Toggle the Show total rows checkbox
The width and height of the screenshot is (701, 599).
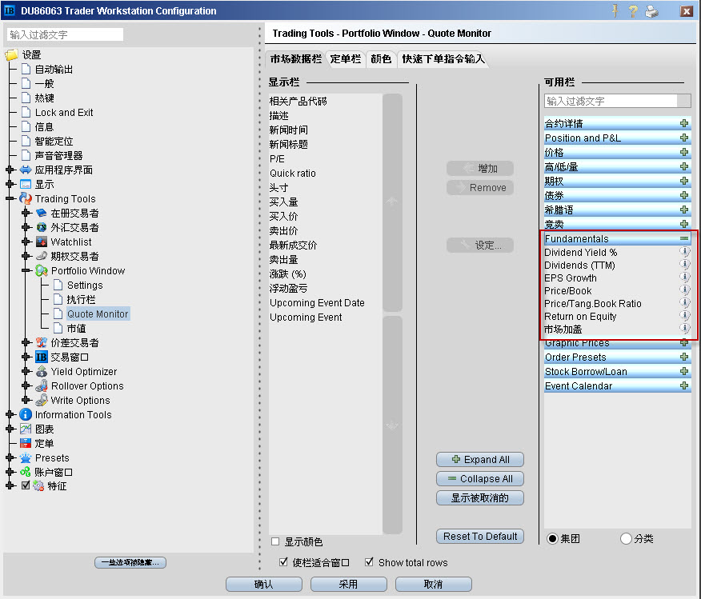pos(369,562)
